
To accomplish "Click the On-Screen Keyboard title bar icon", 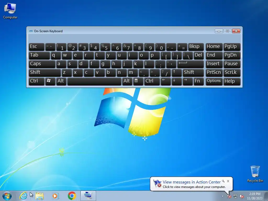I will point(31,31).
